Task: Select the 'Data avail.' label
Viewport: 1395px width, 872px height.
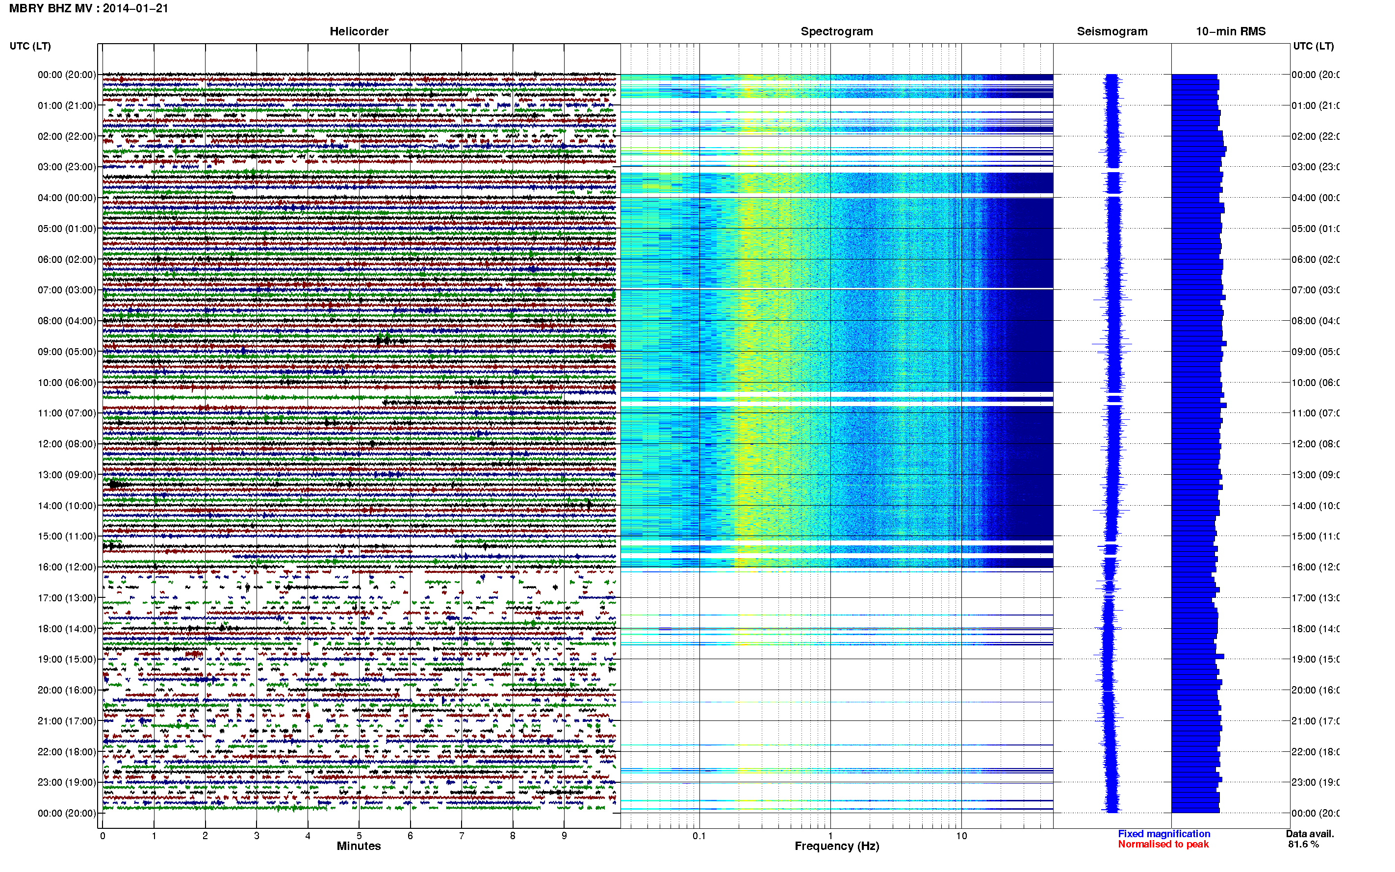Action: [x=1310, y=834]
